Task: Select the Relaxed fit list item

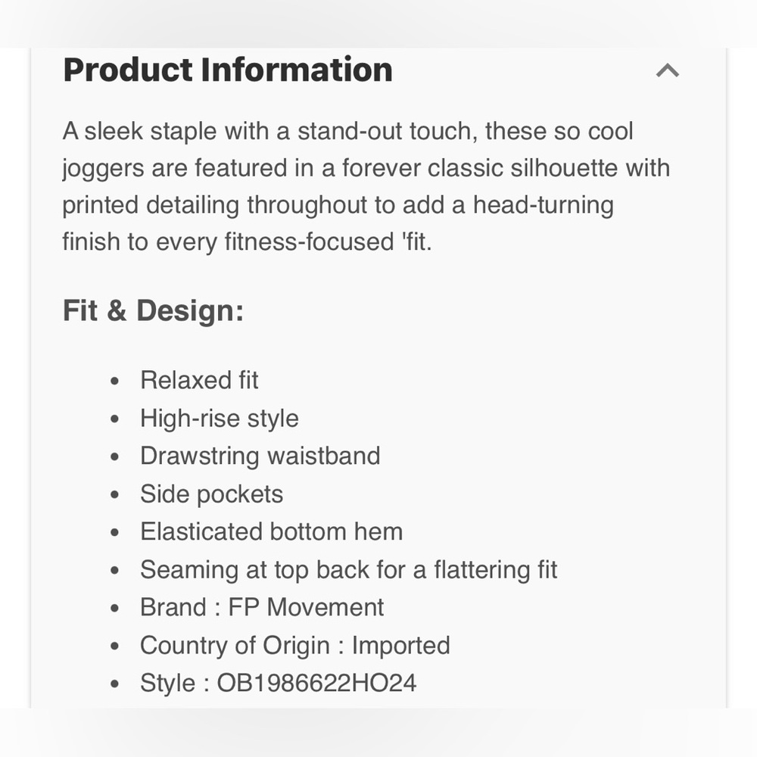Action: pos(199,380)
